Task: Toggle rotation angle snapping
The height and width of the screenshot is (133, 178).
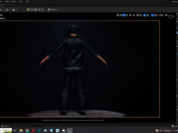Action: (145, 15)
